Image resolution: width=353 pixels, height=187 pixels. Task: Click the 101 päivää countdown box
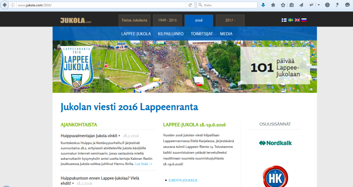pyautogui.click(x=275, y=66)
